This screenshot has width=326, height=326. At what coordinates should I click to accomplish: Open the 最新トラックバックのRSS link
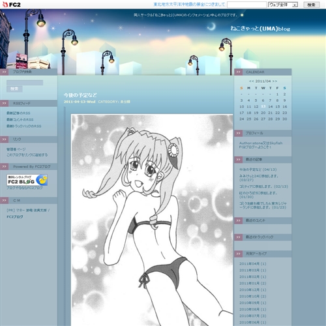23,126
